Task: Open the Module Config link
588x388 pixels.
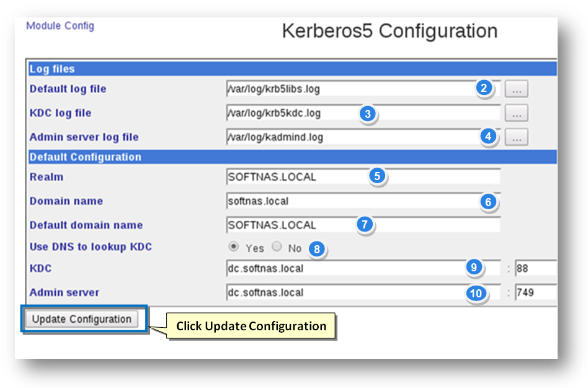Action: tap(60, 26)
